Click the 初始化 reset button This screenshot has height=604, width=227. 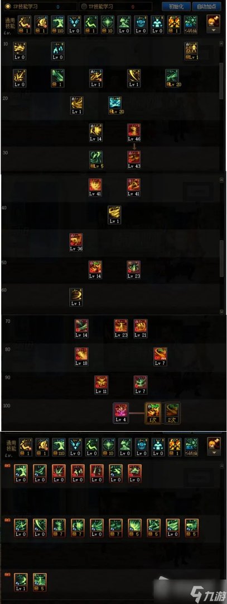(176, 7)
